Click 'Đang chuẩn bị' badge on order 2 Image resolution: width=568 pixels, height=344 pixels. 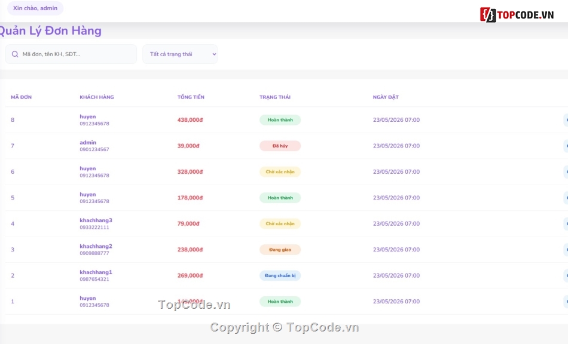point(280,276)
